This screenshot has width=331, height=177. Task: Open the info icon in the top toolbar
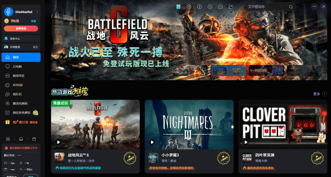click(199, 7)
